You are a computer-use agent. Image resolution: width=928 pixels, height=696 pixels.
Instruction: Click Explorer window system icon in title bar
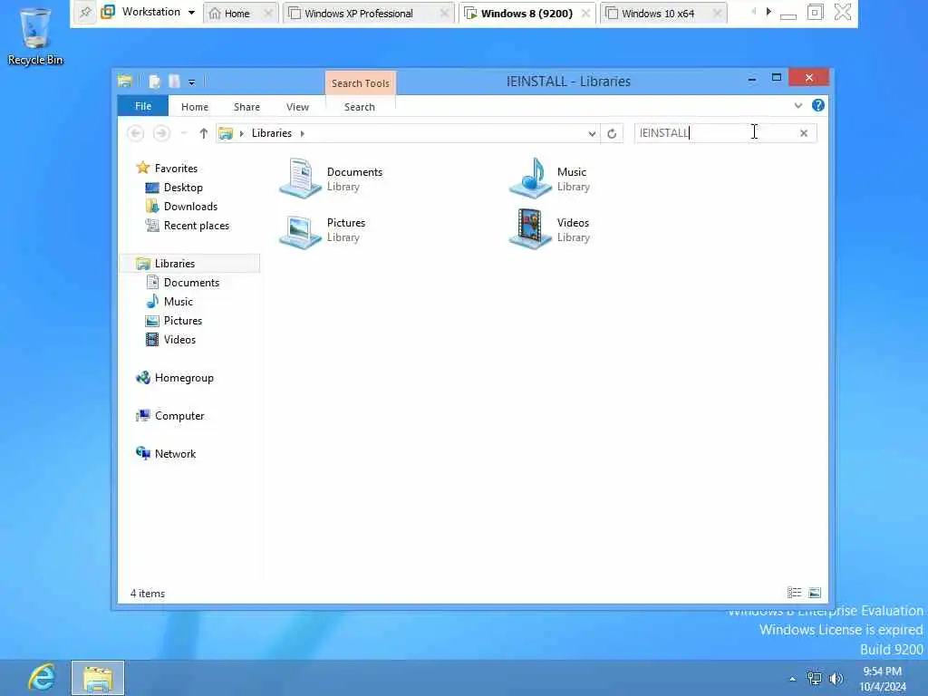click(125, 81)
